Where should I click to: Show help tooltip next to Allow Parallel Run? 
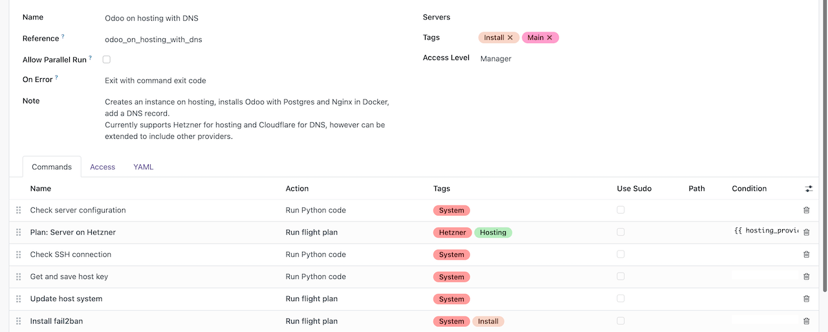pos(90,57)
